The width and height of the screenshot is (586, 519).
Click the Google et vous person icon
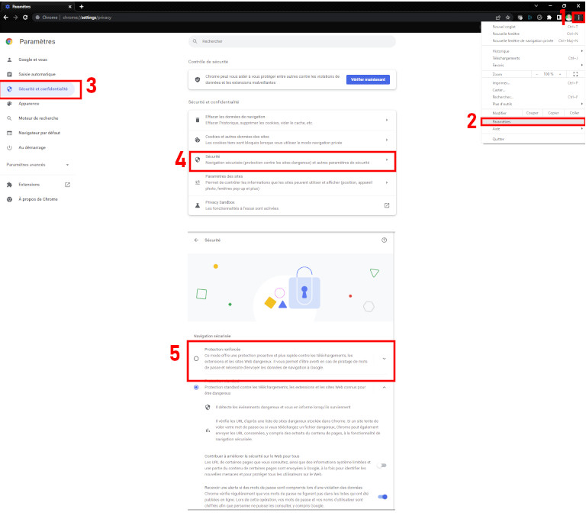9,60
